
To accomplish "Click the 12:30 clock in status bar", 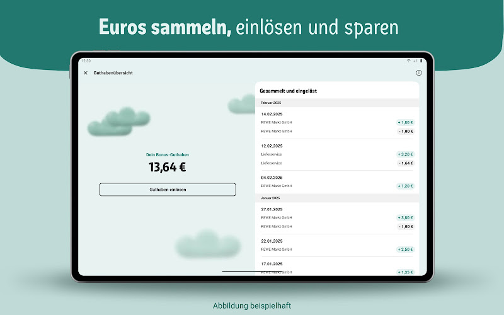I will point(86,60).
